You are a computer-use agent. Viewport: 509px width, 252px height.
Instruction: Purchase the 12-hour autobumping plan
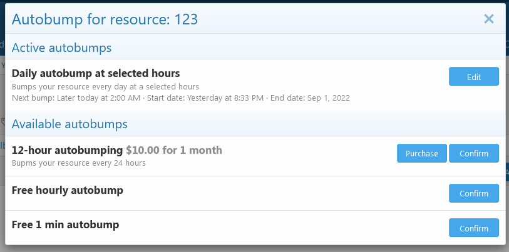pyautogui.click(x=422, y=153)
